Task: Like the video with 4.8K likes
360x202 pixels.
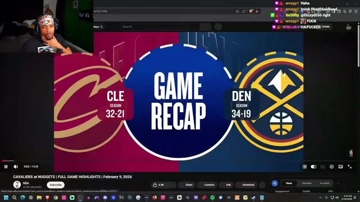Action: click(x=158, y=185)
